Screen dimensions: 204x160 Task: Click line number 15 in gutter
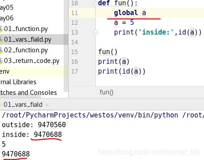tap(74, 52)
